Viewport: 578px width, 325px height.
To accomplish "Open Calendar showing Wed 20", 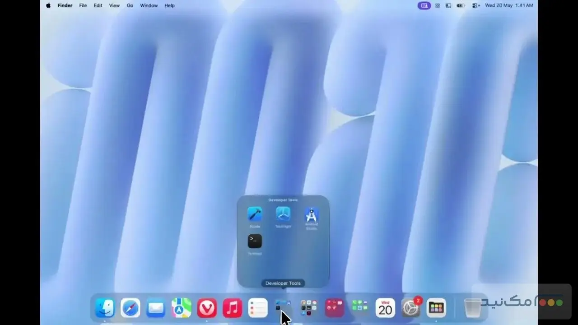I will (385, 308).
